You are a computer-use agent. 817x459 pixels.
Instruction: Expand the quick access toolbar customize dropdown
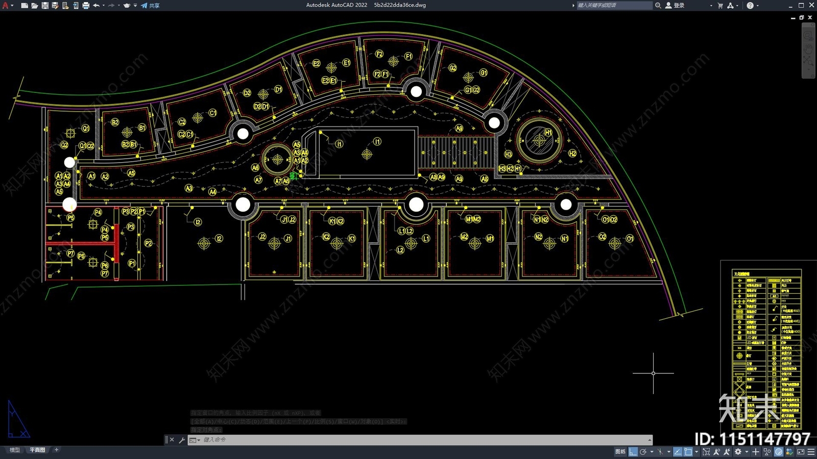[135, 6]
